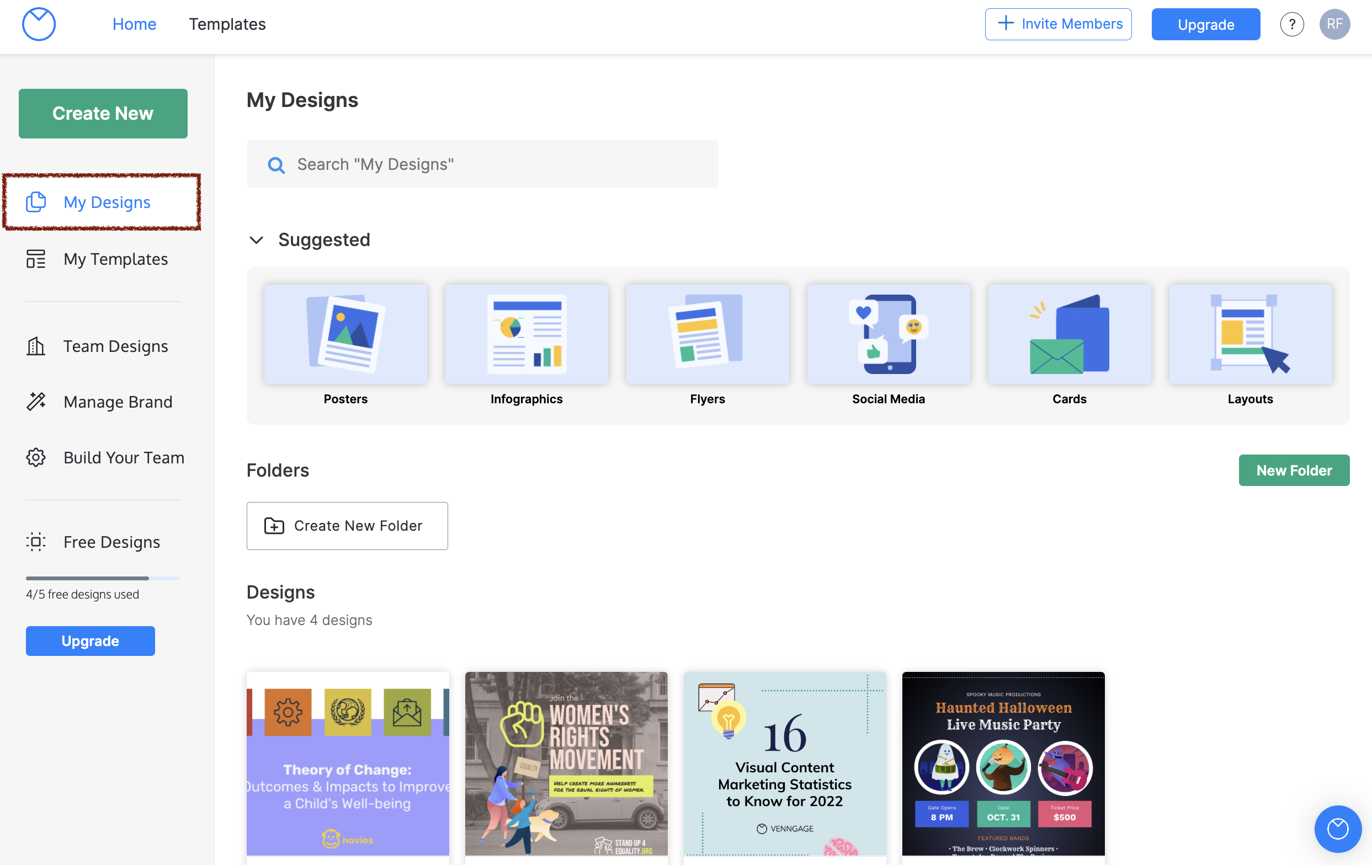Select Team Designs in the sidebar
The width and height of the screenshot is (1372, 865).
click(116, 346)
